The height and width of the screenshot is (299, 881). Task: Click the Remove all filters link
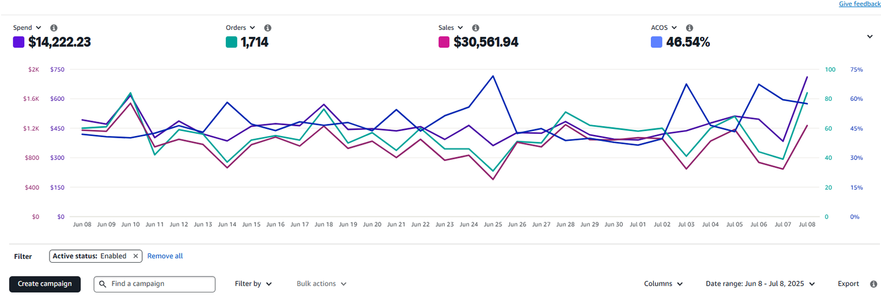[165, 256]
